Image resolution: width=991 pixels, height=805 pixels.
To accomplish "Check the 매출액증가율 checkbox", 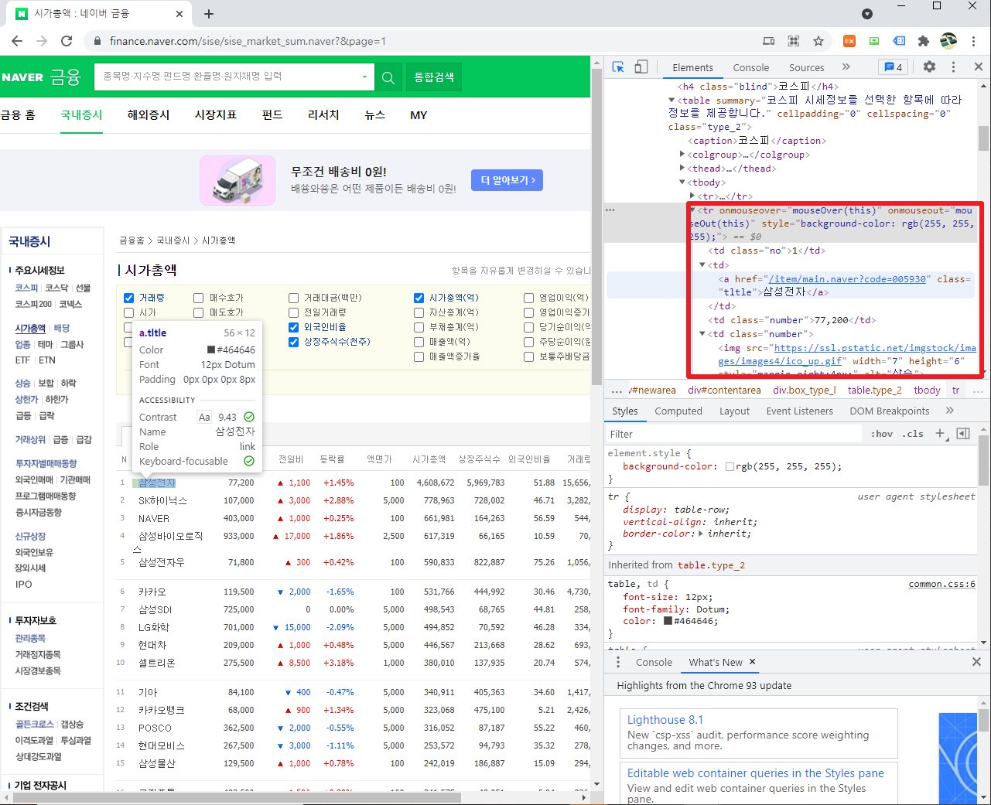I will pos(419,356).
